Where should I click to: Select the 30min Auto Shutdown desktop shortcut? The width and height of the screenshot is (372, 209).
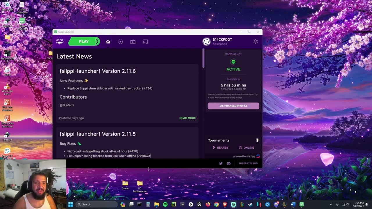[x=7, y=121]
